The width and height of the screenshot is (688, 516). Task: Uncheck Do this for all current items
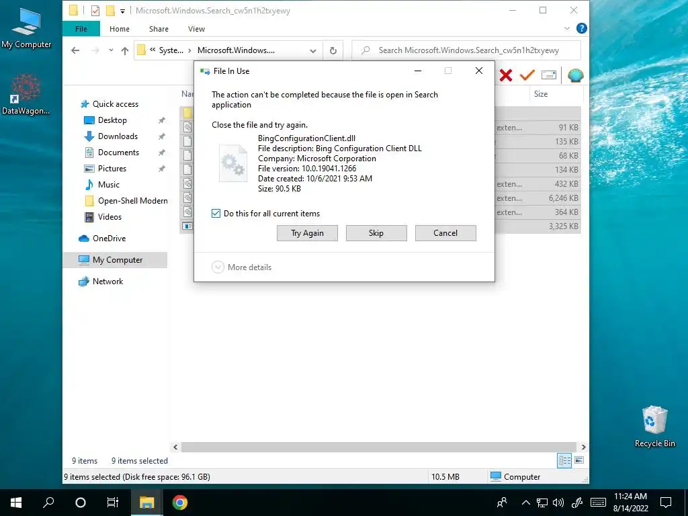click(216, 214)
